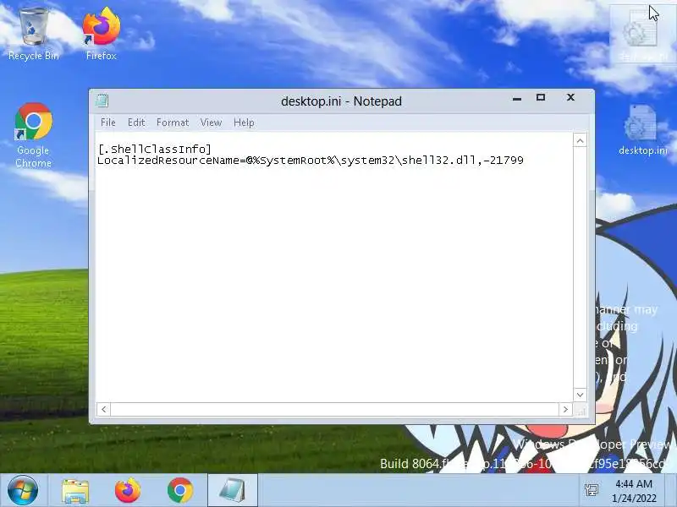The width and height of the screenshot is (677, 507).
Task: Launch Chrome from the taskbar
Action: [x=180, y=490]
